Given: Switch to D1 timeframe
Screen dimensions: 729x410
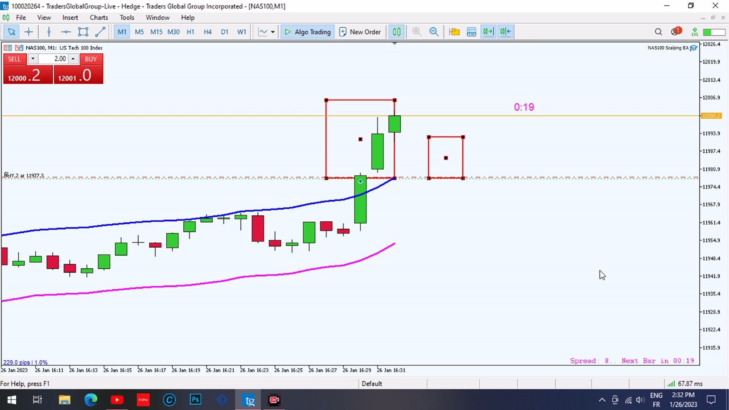Looking at the screenshot, I should point(224,32).
